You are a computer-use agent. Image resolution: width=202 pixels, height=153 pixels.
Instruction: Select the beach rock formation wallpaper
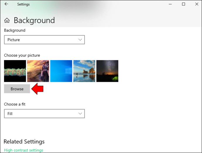(x=84, y=71)
